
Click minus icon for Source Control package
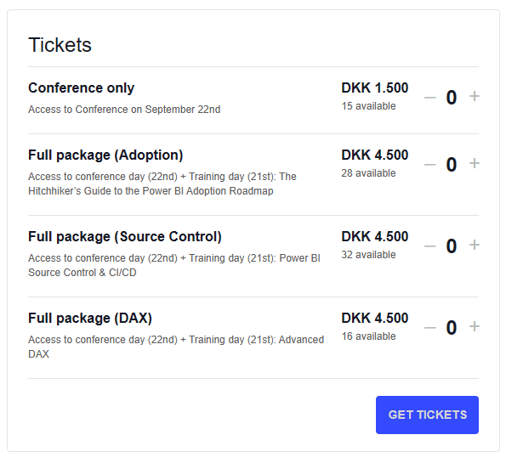[x=429, y=246]
